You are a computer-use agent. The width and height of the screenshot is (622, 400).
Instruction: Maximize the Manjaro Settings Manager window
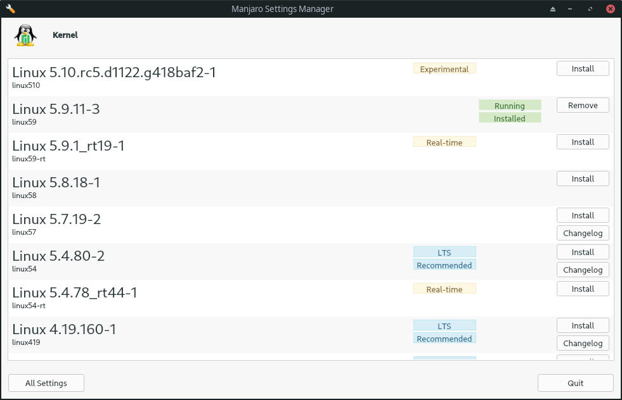[x=590, y=9]
